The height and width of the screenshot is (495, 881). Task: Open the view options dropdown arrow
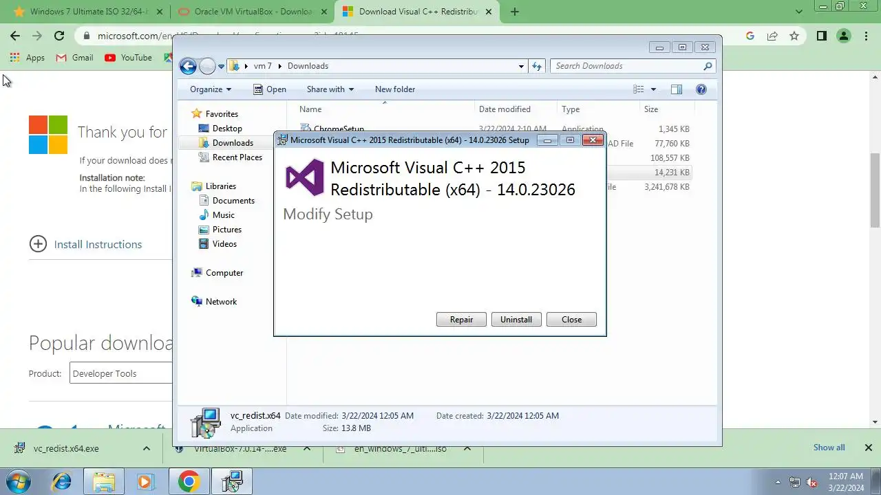point(653,89)
